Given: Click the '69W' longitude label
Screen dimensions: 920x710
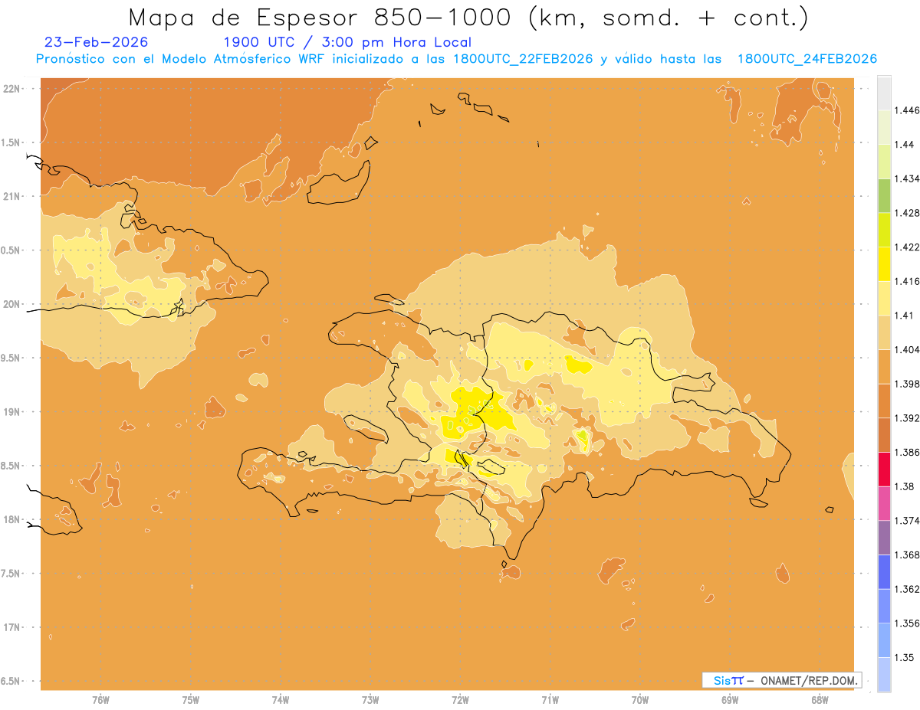Looking at the screenshot, I should coord(730,700).
